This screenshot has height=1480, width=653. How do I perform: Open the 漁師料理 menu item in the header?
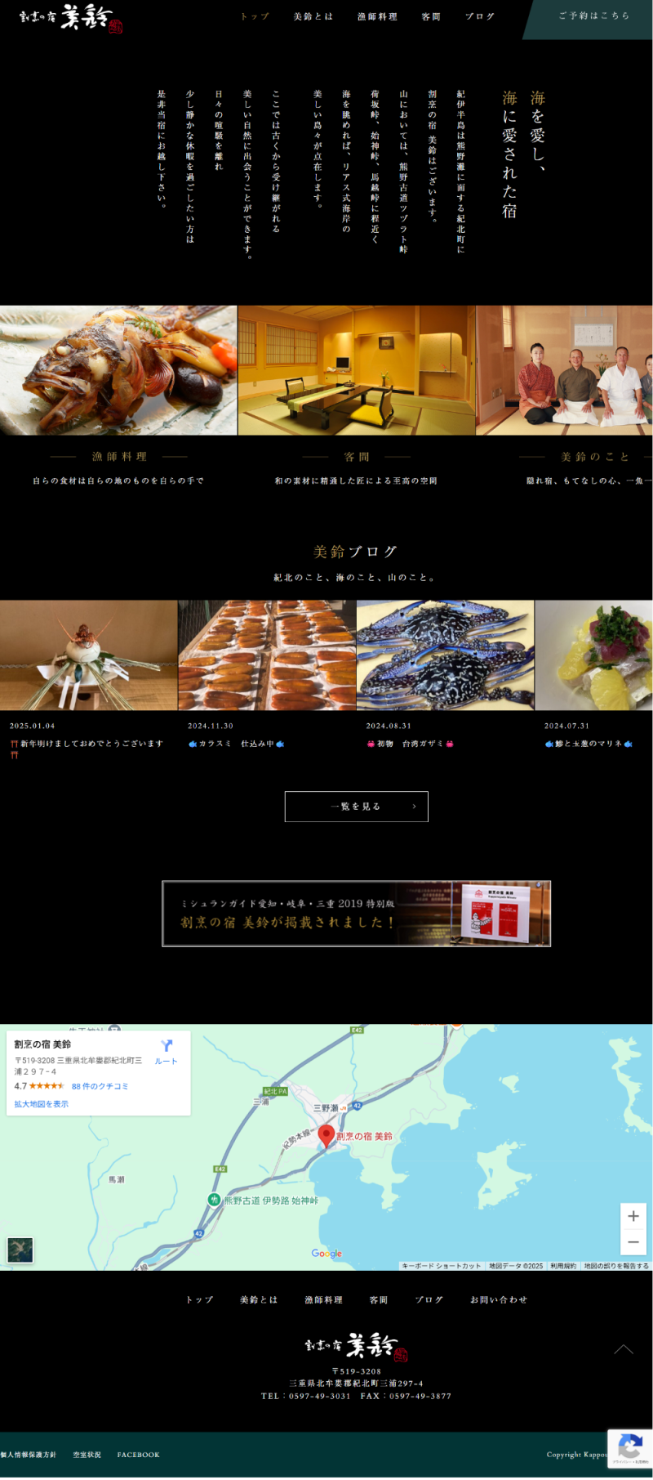click(x=377, y=16)
